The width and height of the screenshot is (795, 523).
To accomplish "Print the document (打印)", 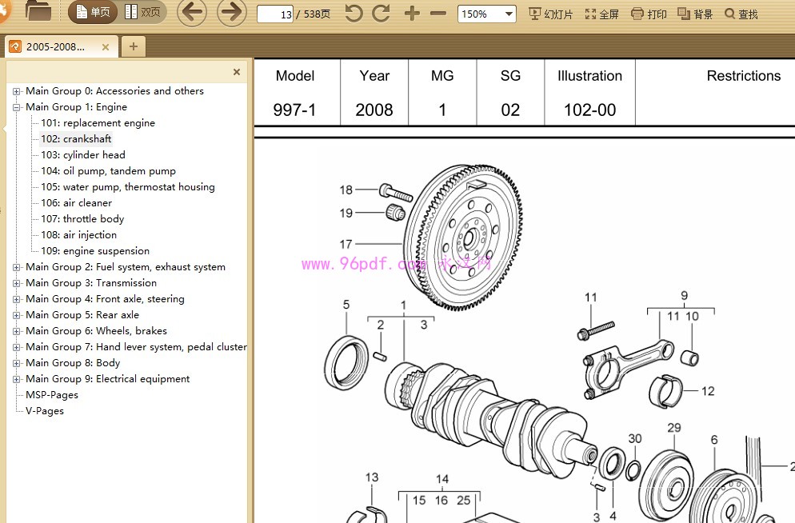I will pos(649,14).
